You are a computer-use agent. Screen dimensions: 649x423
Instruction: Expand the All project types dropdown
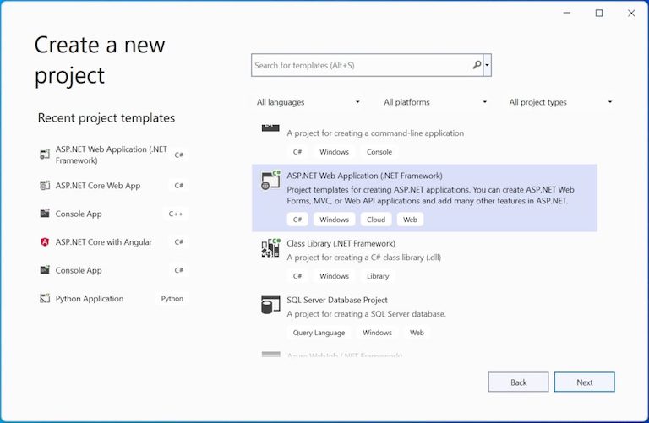pos(560,102)
